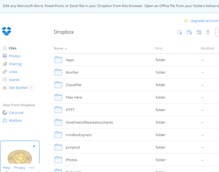Open the ilovefreesoftwaredocuments folder name

[89, 122]
